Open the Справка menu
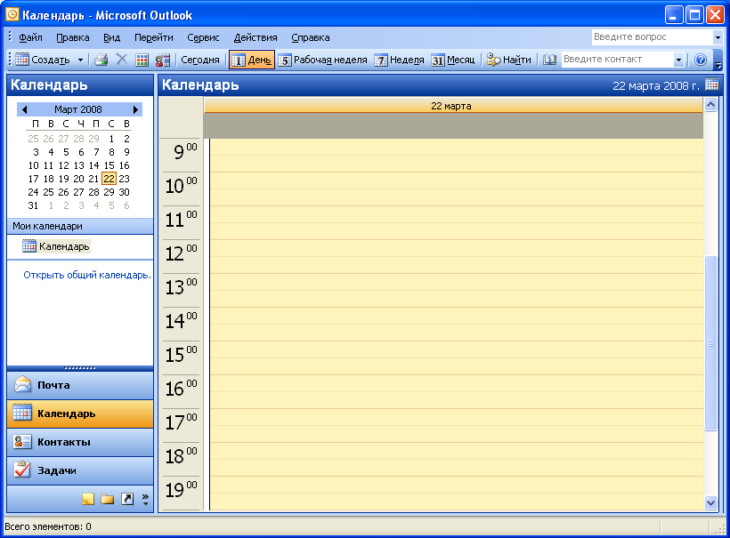This screenshot has height=538, width=730. (311, 37)
